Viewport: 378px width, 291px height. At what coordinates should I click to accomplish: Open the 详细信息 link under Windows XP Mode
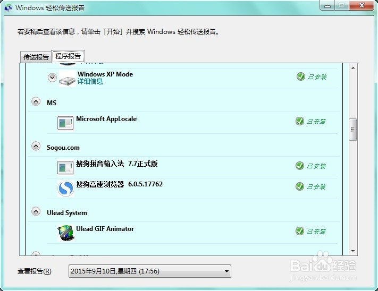(x=90, y=82)
